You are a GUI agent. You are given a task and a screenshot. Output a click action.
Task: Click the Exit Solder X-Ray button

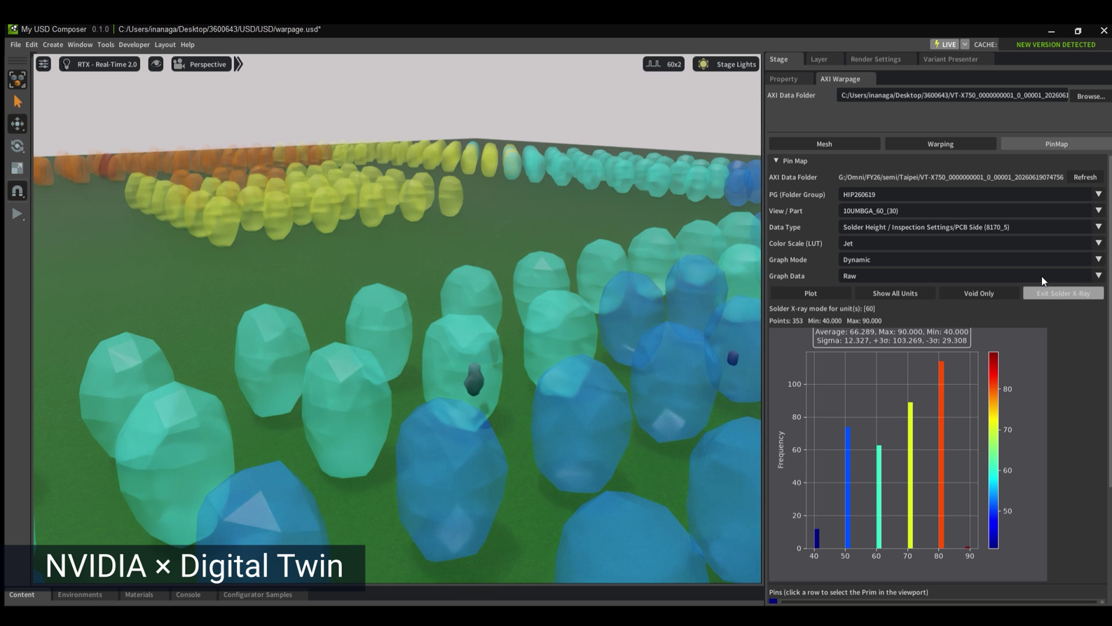tap(1063, 294)
